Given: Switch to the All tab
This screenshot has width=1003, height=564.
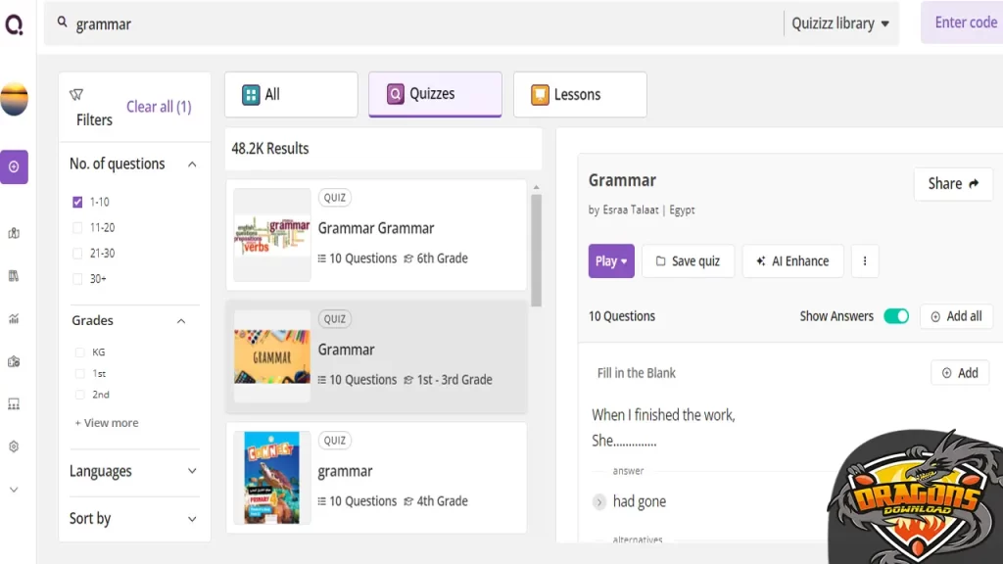Looking at the screenshot, I should (x=290, y=94).
